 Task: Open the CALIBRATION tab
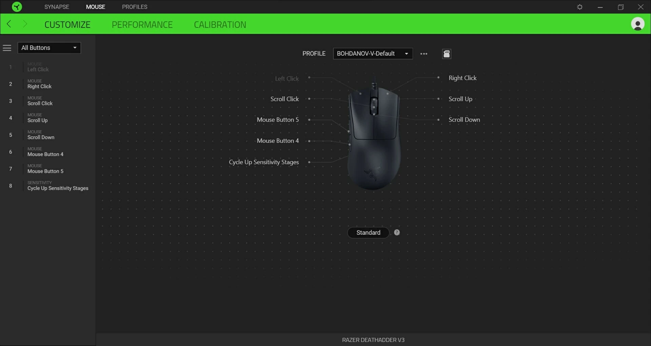point(220,24)
